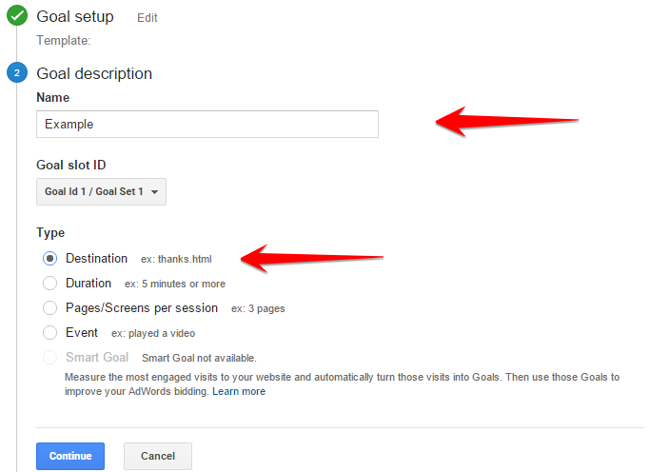Open the Learn more link
Image resolution: width=649 pixels, height=472 pixels.
(239, 391)
